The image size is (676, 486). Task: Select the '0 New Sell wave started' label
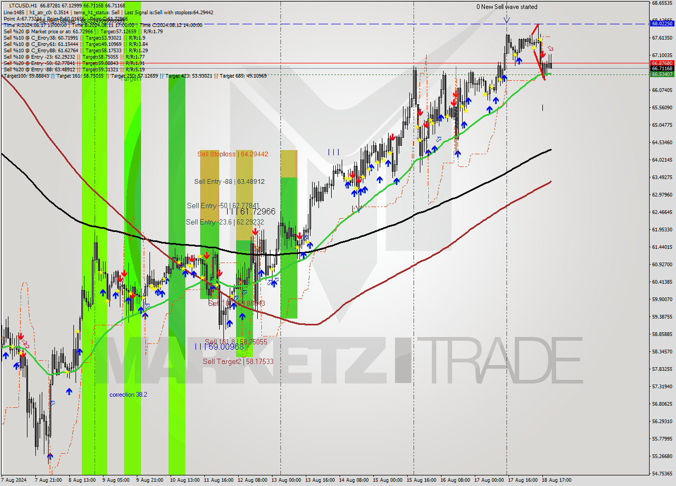[x=507, y=7]
